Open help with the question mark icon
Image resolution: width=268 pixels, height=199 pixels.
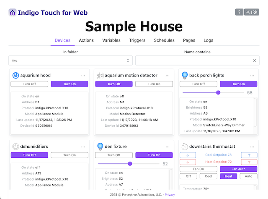click(x=239, y=12)
